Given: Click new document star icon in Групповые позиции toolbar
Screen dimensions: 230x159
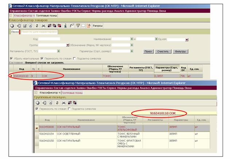Looking at the screenshot, I should [44, 103].
